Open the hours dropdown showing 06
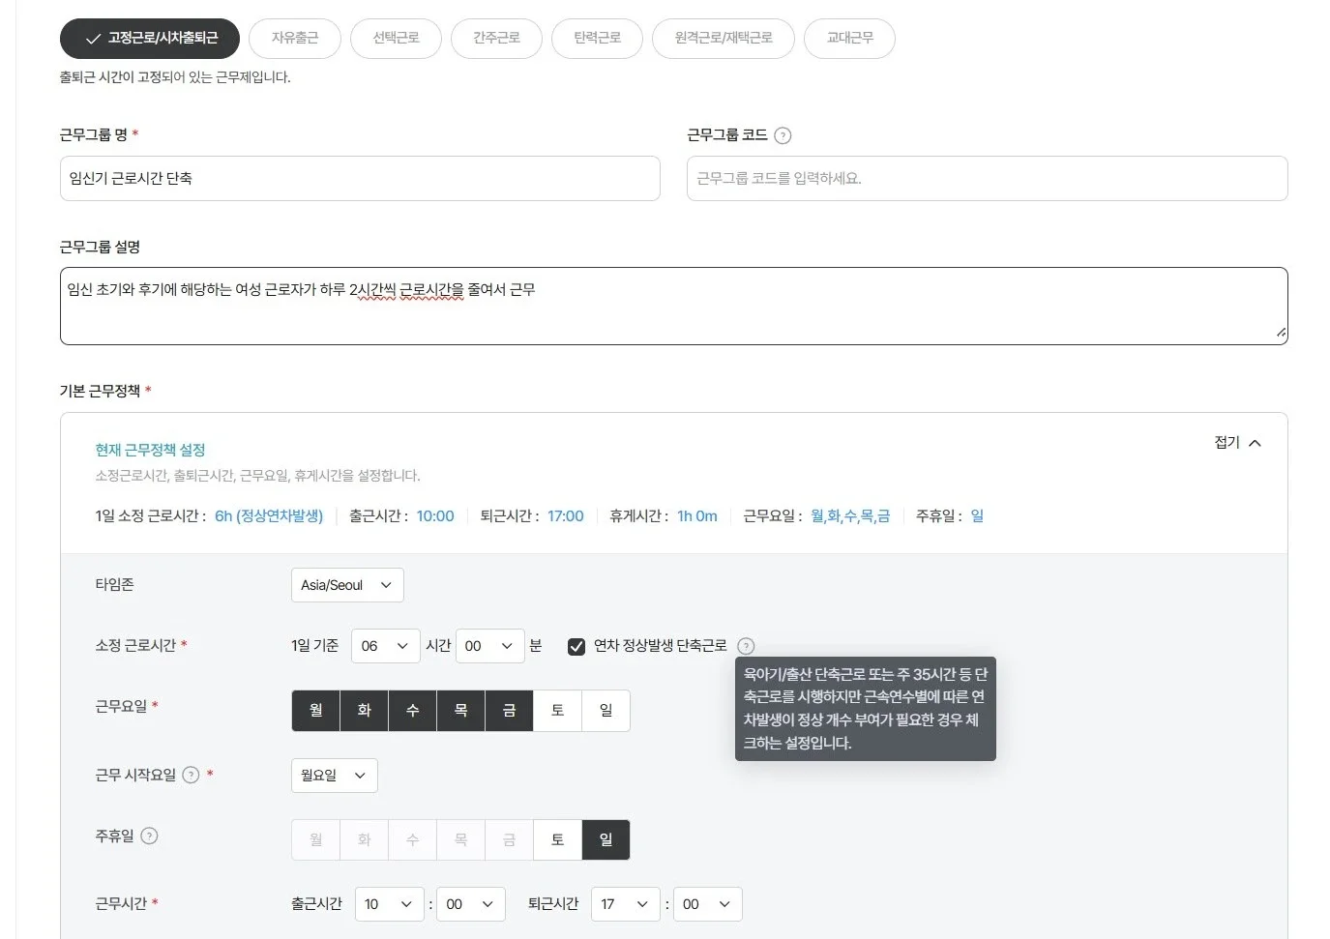This screenshot has height=939, width=1330. coord(385,645)
